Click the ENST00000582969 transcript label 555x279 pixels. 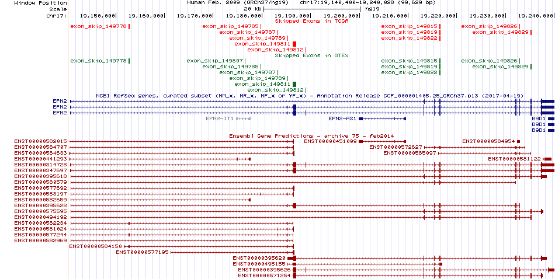[x=41, y=240]
